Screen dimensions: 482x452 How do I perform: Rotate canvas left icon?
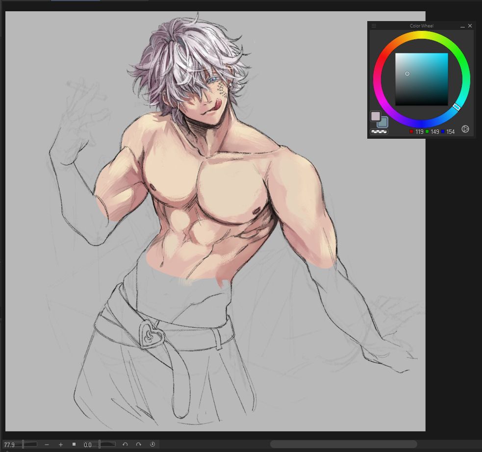click(125, 444)
